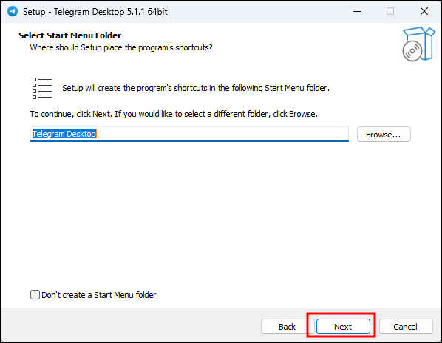The image size is (442, 343).
Task: Minimize the Setup window
Action: coord(357,12)
